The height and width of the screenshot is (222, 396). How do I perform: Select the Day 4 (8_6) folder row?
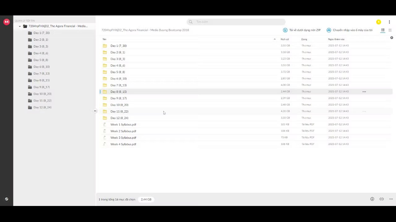(246, 65)
